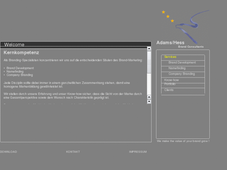This screenshot has height=170, width=227.
Task: Click the paragraph starting 'Wir stellen durch unsere'
Action: pos(73,96)
